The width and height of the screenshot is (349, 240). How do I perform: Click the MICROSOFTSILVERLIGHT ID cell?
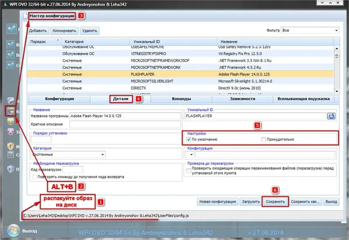[152, 81]
